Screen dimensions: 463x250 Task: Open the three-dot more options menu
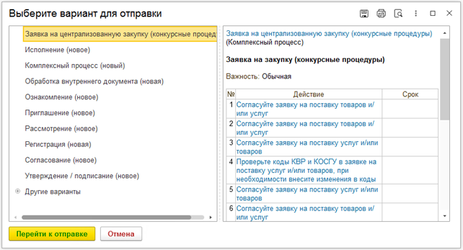pyautogui.click(x=416, y=14)
